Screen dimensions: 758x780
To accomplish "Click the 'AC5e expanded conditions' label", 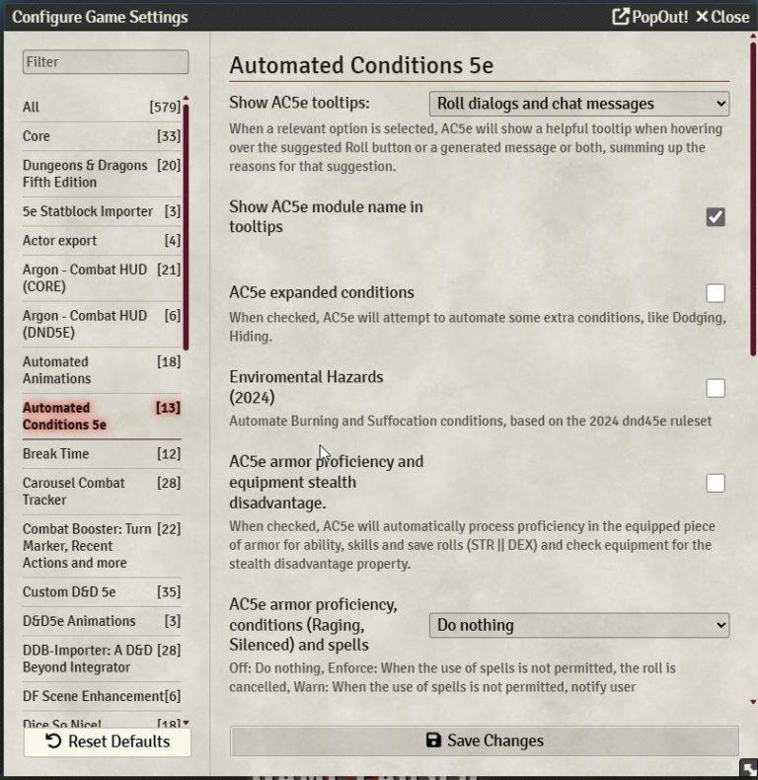I will point(322,292).
